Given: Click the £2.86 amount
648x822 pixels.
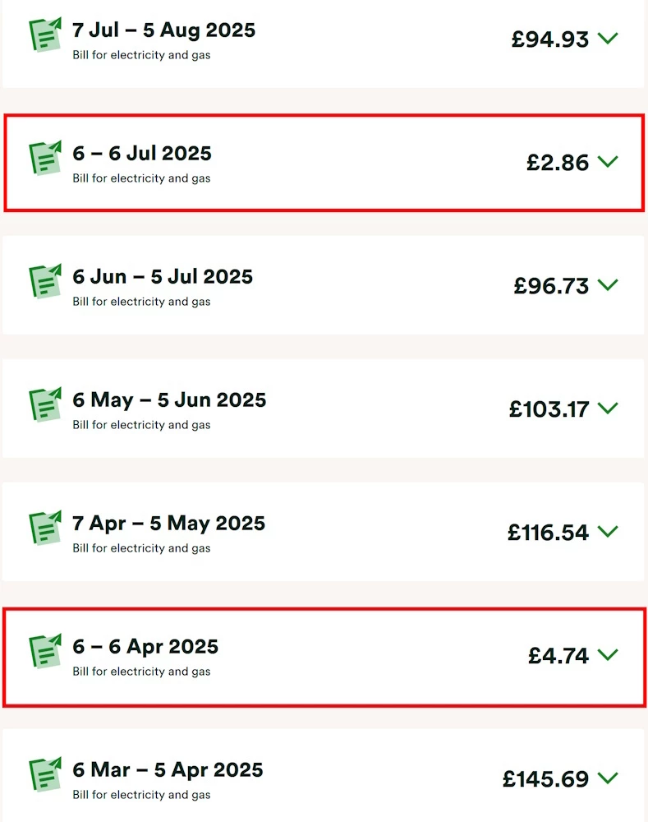Looking at the screenshot, I should point(558,162).
